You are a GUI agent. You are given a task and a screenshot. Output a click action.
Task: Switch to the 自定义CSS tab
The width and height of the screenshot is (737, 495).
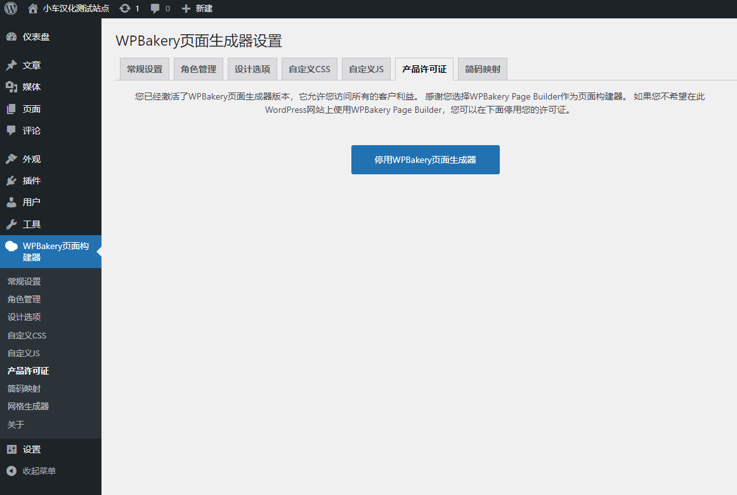[310, 69]
